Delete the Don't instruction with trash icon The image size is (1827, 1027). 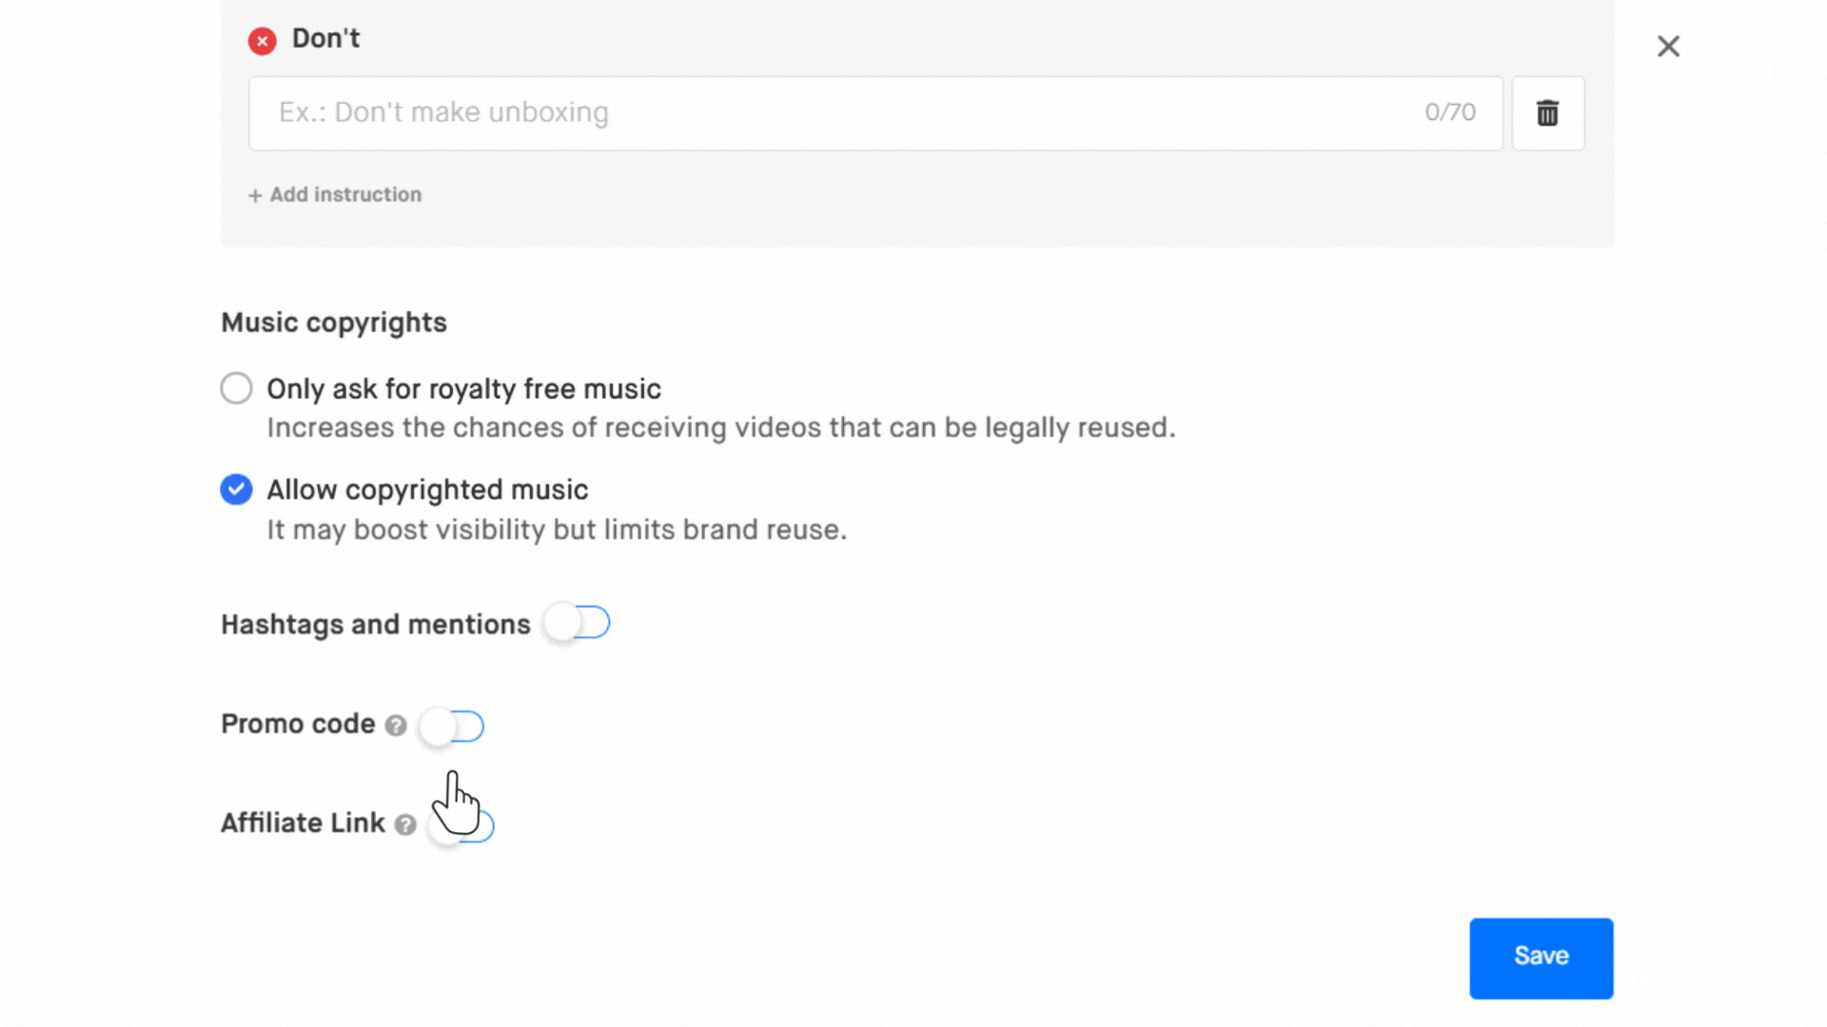(x=1547, y=113)
